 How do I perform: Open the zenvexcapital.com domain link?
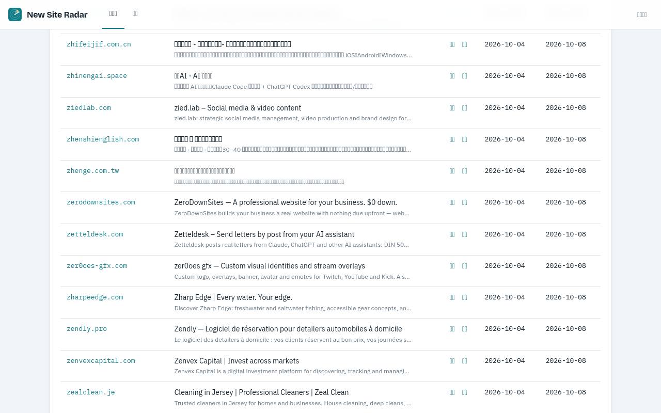(101, 361)
